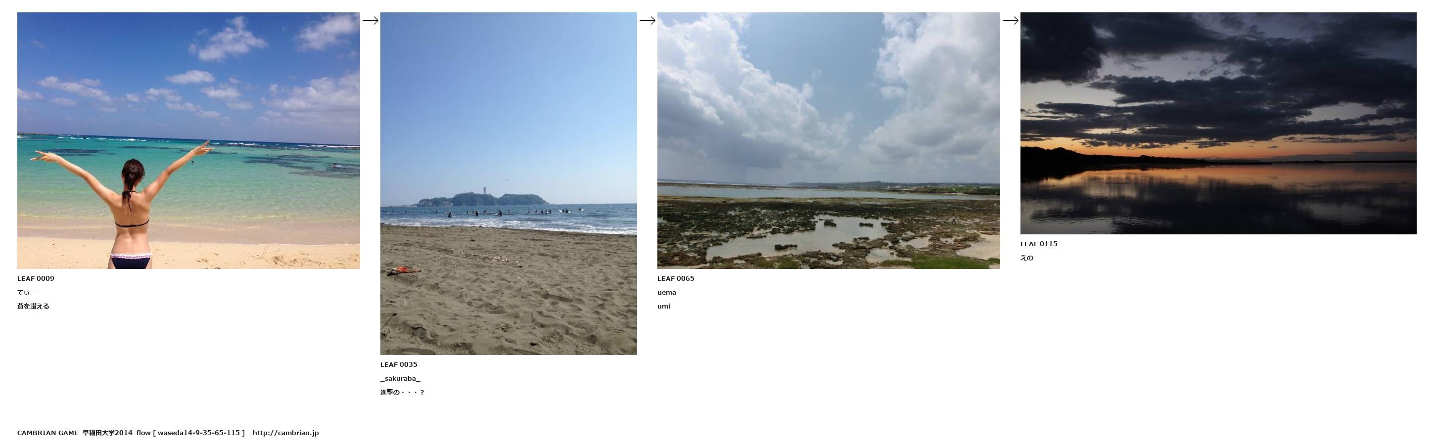Open the sandy beach with island photo
This screenshot has height=445, width=1434.
tap(509, 183)
